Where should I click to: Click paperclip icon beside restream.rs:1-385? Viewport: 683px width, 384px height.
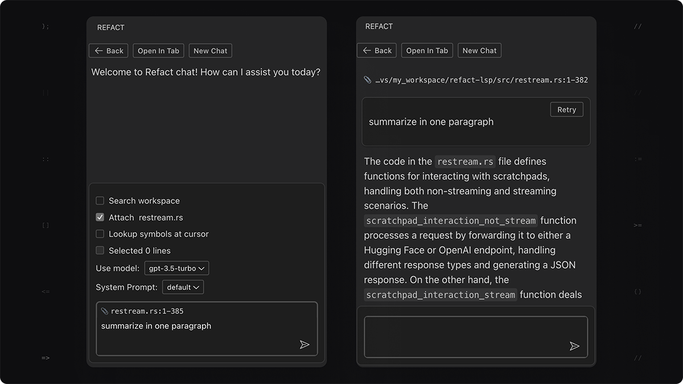105,311
